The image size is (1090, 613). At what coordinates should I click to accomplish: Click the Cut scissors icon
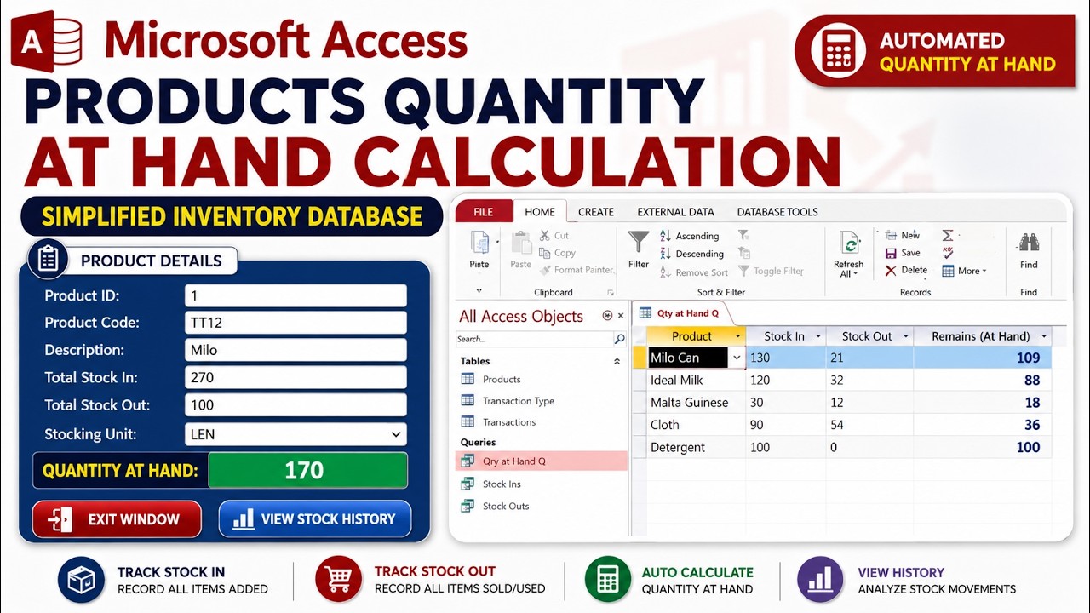pyautogui.click(x=545, y=235)
